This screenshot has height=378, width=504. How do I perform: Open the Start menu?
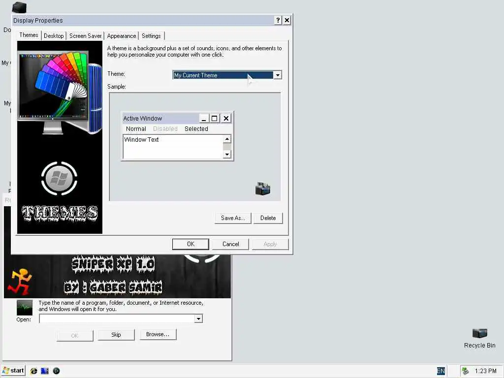pyautogui.click(x=13, y=371)
